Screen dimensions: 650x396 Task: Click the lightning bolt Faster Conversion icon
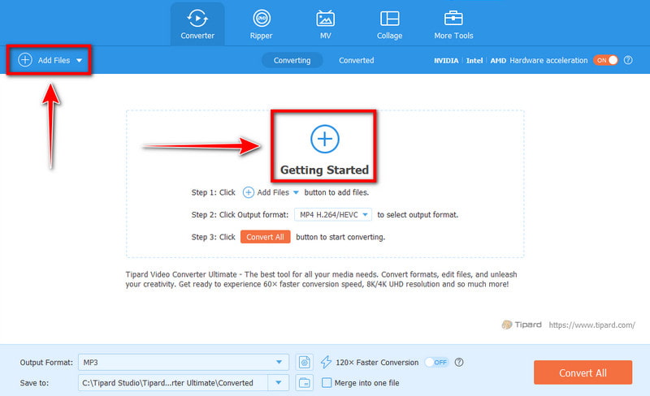pyautogui.click(x=326, y=362)
